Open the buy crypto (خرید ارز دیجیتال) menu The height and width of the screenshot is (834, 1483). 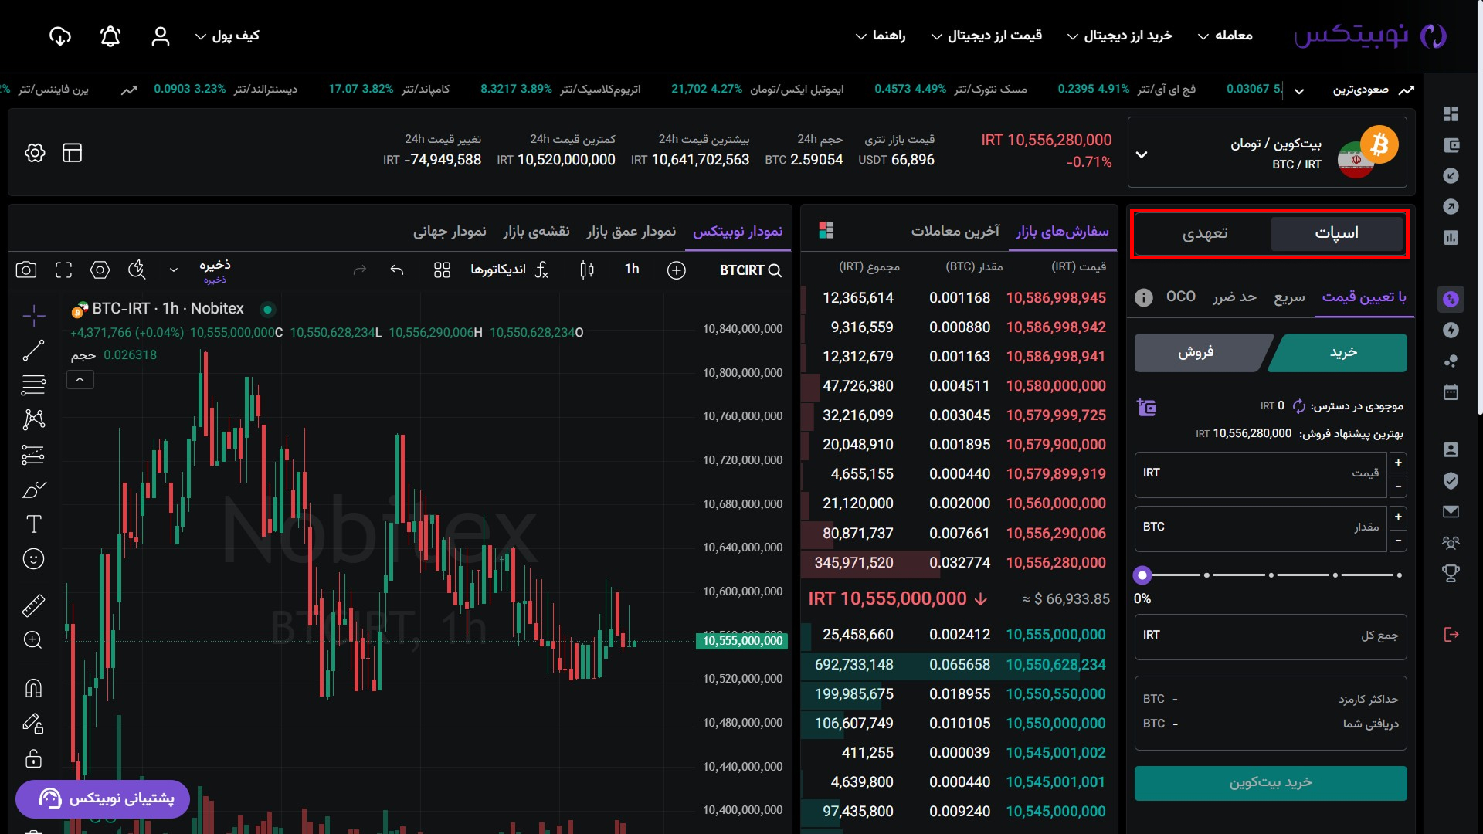1120,36
